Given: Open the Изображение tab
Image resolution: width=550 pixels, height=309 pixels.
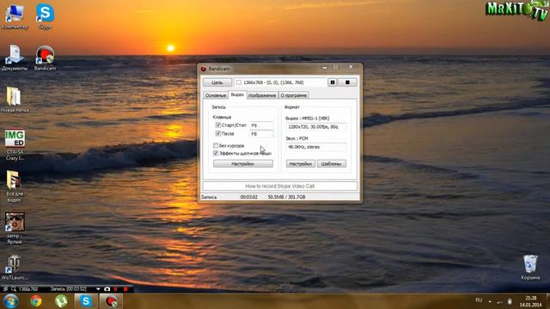Looking at the screenshot, I should click(x=262, y=95).
